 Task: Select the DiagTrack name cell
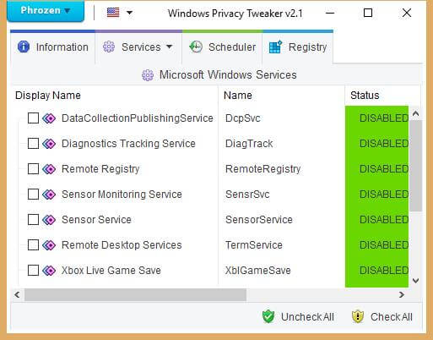249,144
